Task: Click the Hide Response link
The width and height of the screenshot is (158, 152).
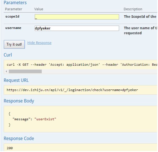Action: [39, 43]
